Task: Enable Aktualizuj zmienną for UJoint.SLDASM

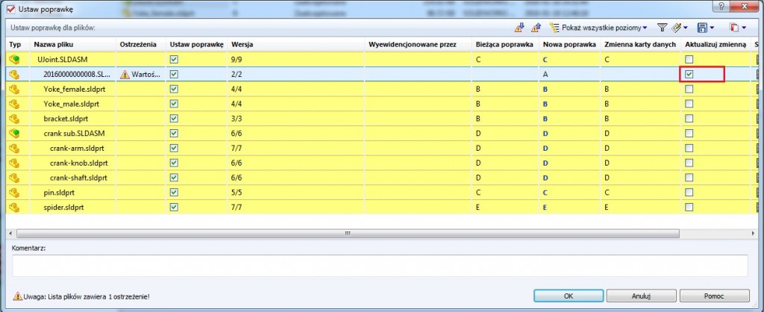Action: tap(689, 59)
